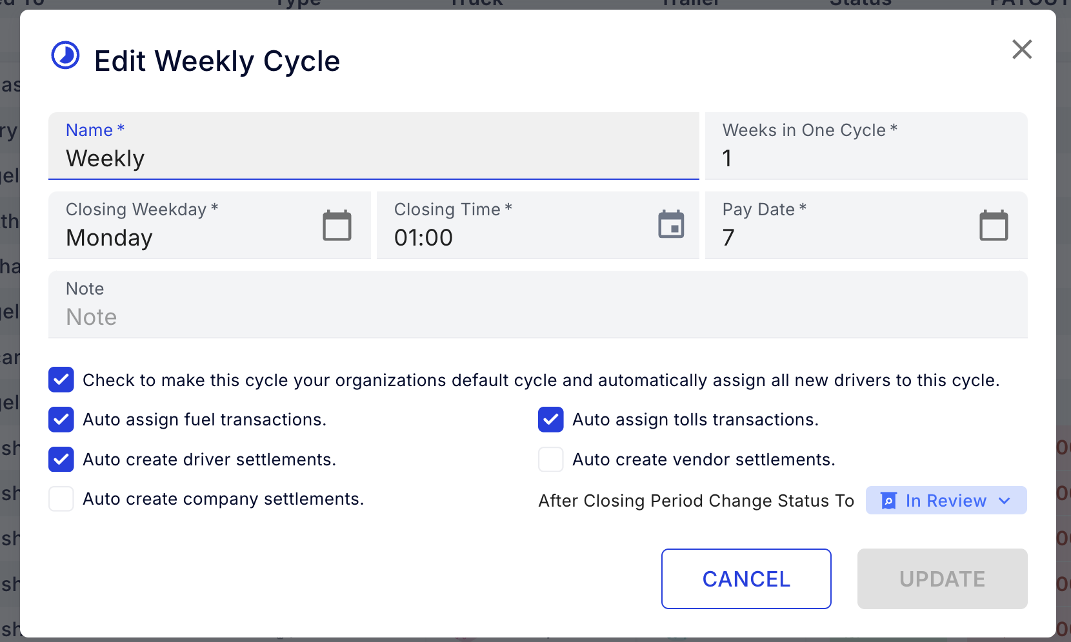Disable auto assign fuel transactions
Viewport: 1071px width, 642px height.
pos(61,420)
